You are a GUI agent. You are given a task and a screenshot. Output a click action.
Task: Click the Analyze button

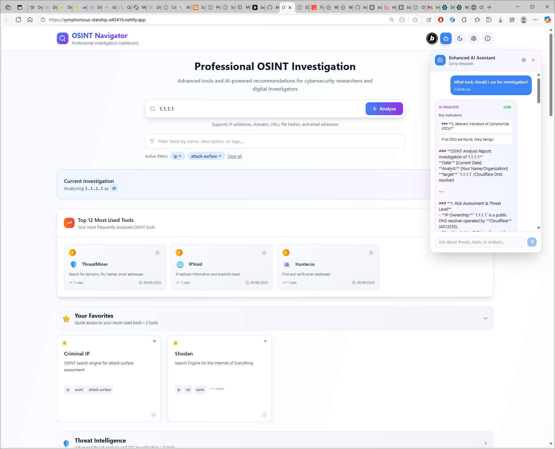coord(384,109)
